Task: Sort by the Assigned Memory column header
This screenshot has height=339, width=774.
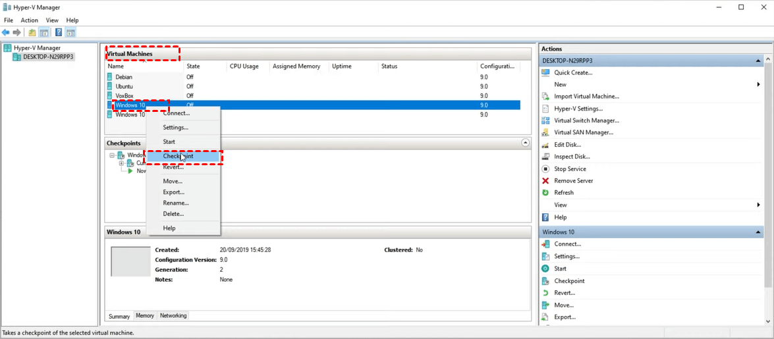Action: pyautogui.click(x=296, y=66)
